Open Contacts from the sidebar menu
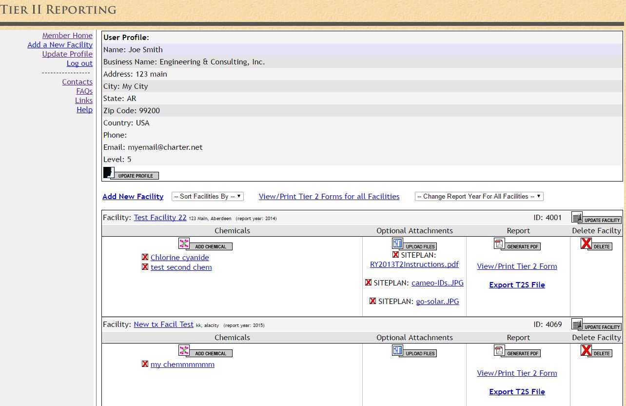The height and width of the screenshot is (406, 626). [x=77, y=81]
